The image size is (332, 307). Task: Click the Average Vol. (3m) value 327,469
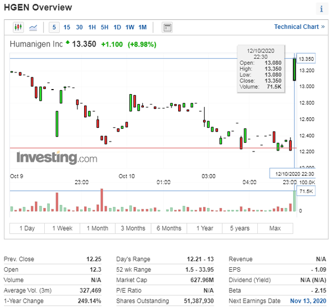click(x=90, y=290)
